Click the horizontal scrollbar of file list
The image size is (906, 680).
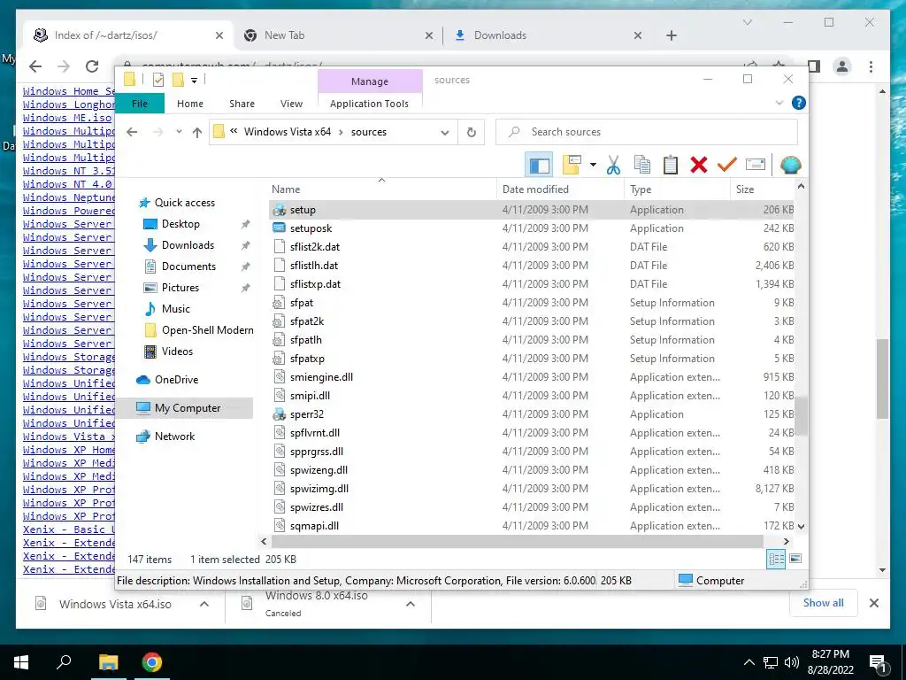518,541
